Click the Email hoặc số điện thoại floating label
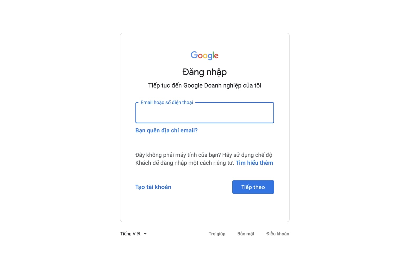The height and width of the screenshot is (270, 405). point(167,102)
